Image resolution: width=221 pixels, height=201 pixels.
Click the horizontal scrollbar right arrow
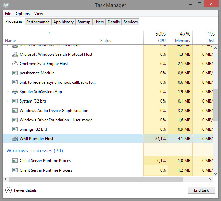pos(210,179)
